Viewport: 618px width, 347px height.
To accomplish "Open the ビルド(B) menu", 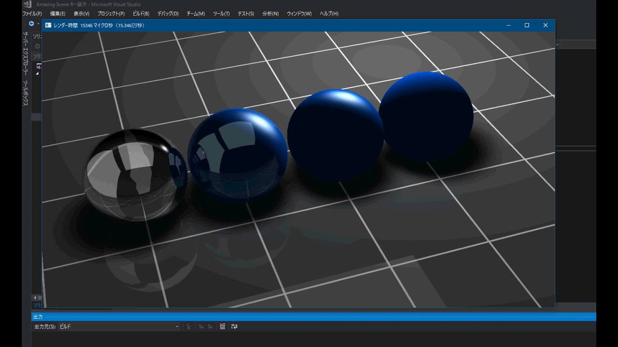I will (141, 13).
